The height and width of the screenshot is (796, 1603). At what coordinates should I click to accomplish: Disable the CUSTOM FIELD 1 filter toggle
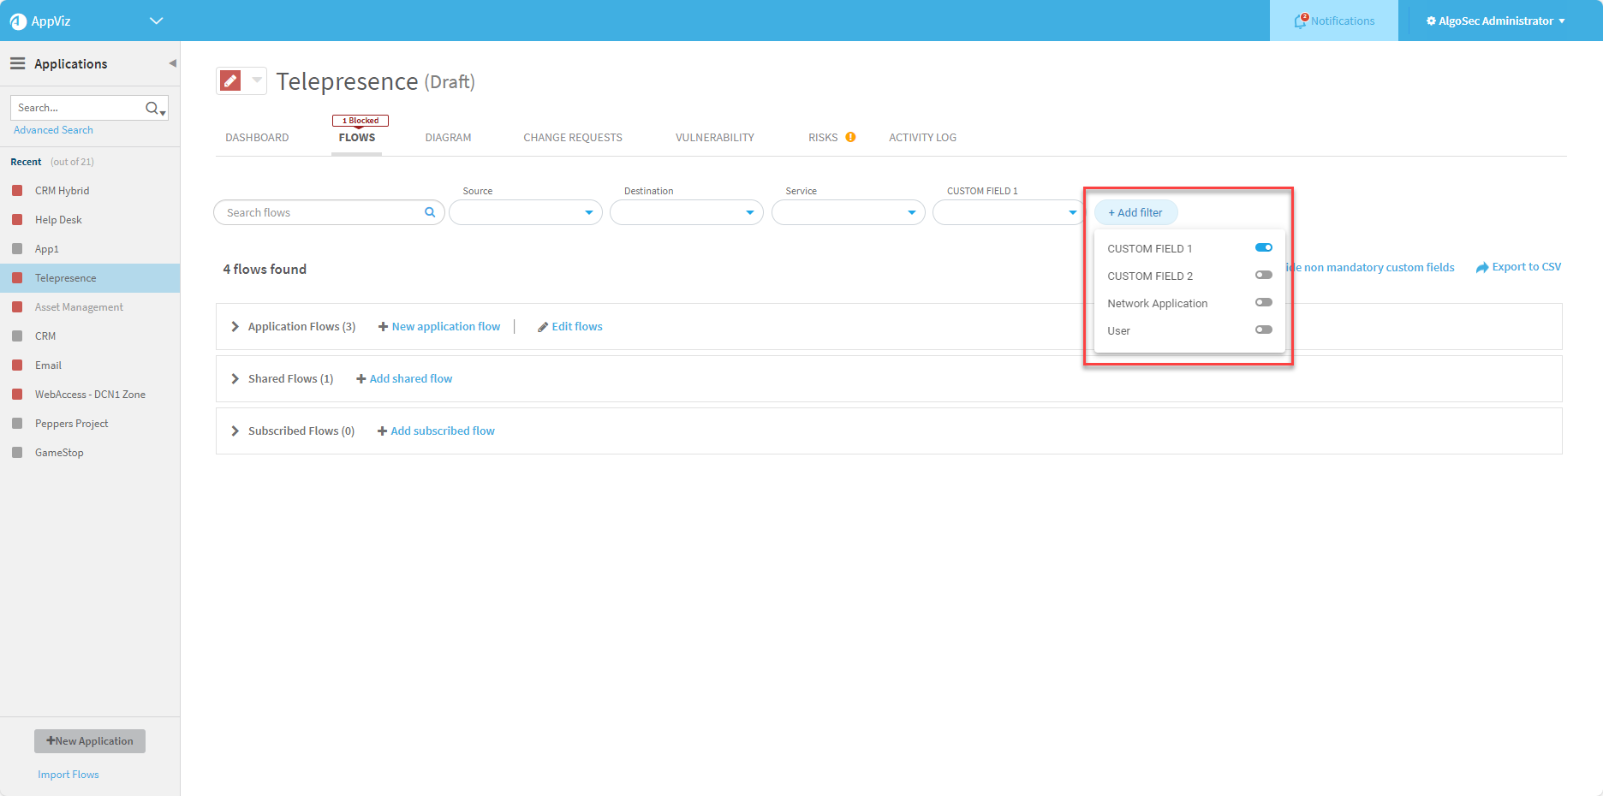tap(1263, 248)
